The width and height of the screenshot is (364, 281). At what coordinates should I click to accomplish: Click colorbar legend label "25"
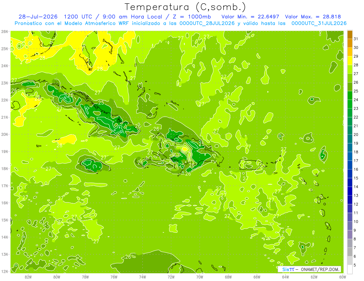pyautogui.click(x=356, y=91)
